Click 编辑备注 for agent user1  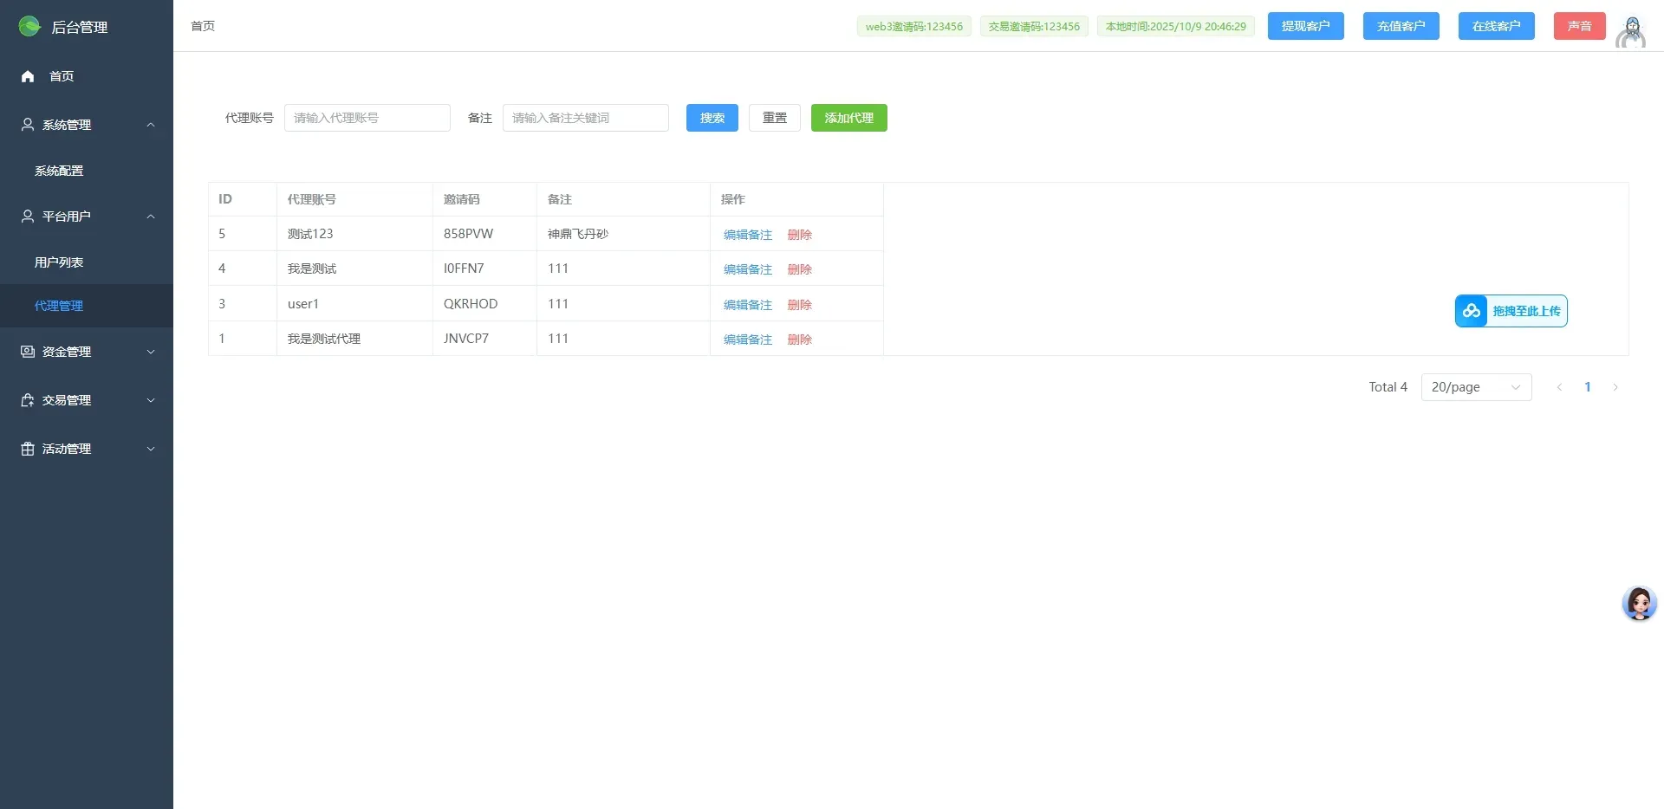pyautogui.click(x=747, y=305)
